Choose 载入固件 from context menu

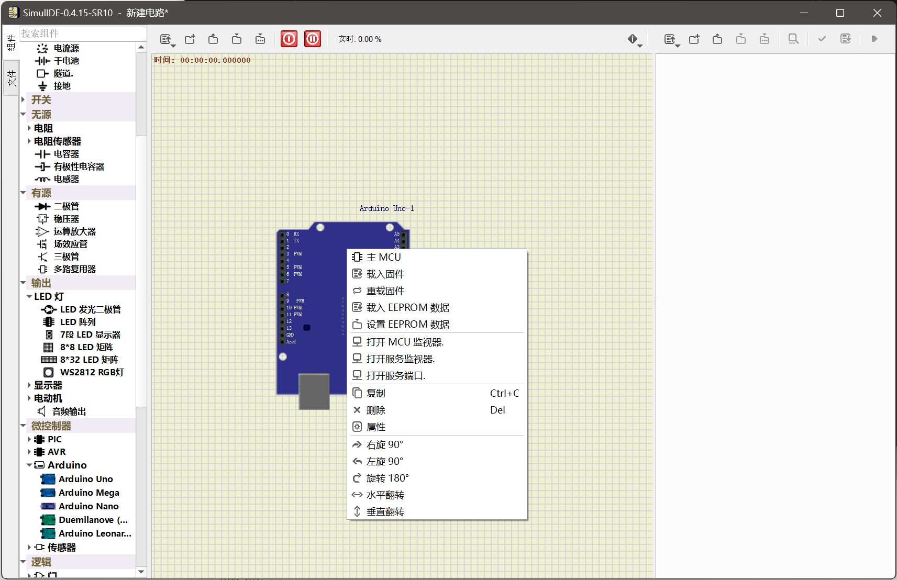(x=437, y=274)
